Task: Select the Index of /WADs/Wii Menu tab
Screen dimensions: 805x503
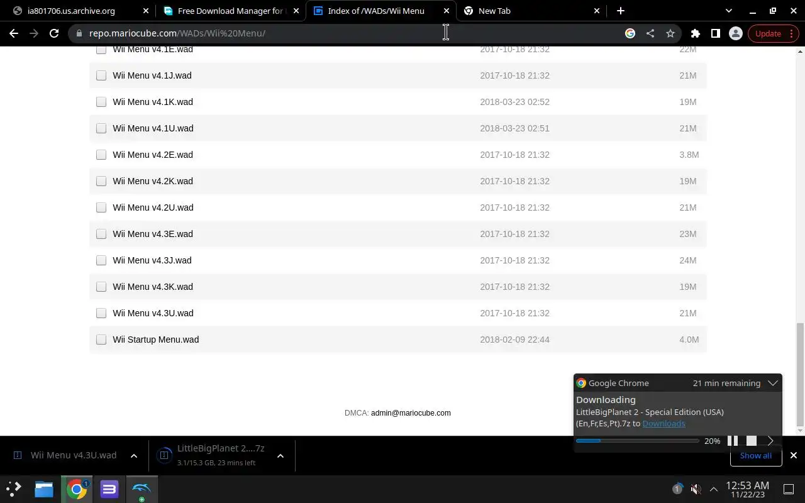Action: coord(381,11)
